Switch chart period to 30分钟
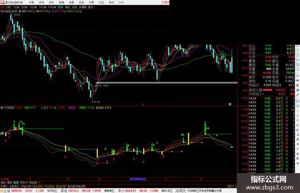300x193 pixels. 42,7
